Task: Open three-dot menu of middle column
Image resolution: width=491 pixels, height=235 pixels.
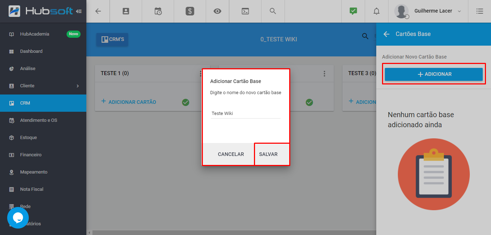Action: 324,74
